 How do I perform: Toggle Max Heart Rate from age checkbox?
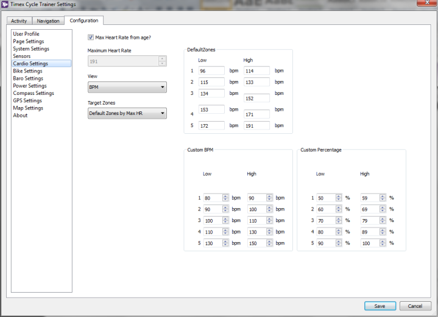click(91, 37)
